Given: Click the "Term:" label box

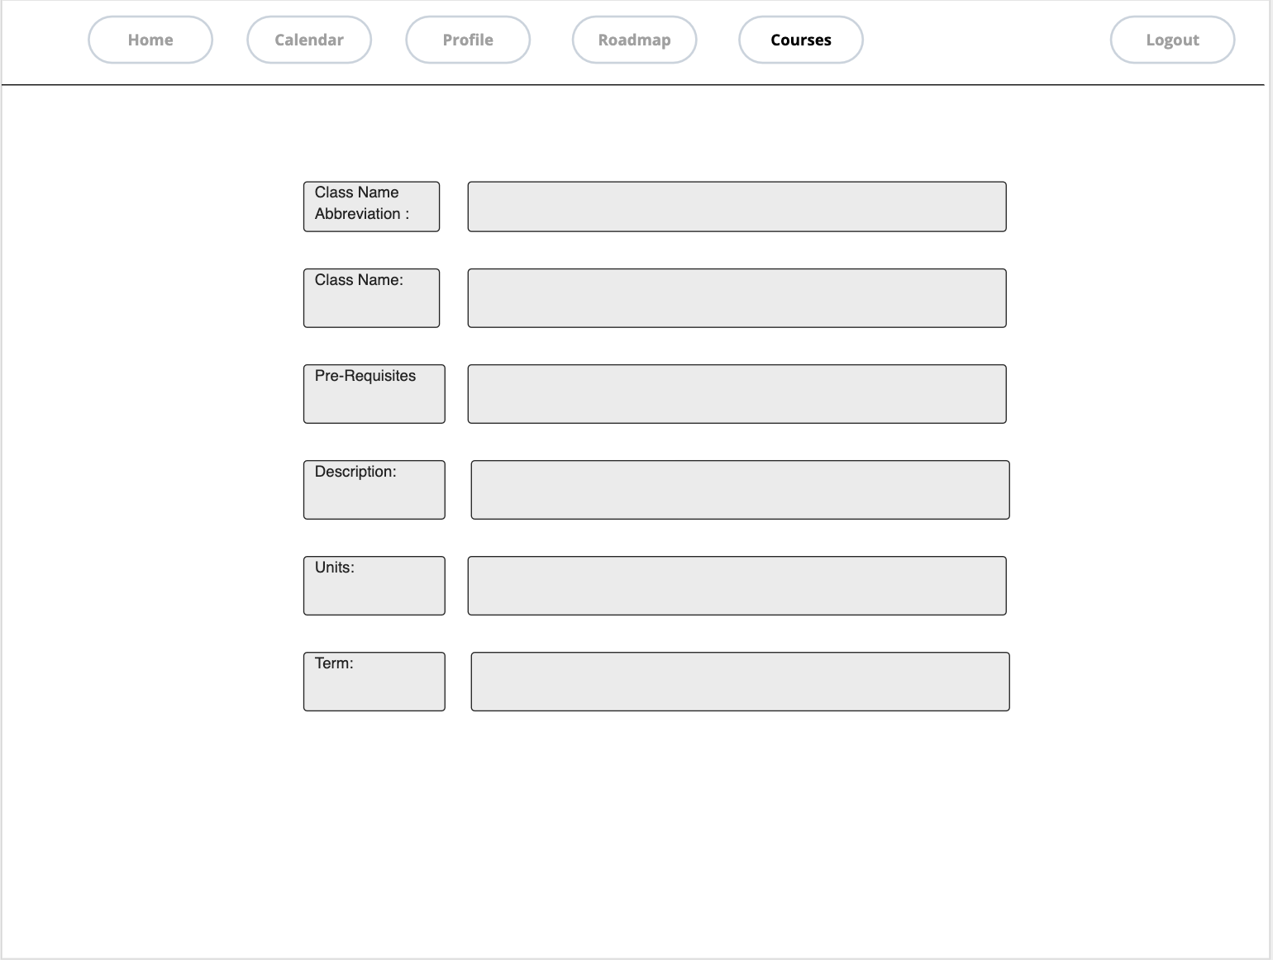Looking at the screenshot, I should point(374,682).
